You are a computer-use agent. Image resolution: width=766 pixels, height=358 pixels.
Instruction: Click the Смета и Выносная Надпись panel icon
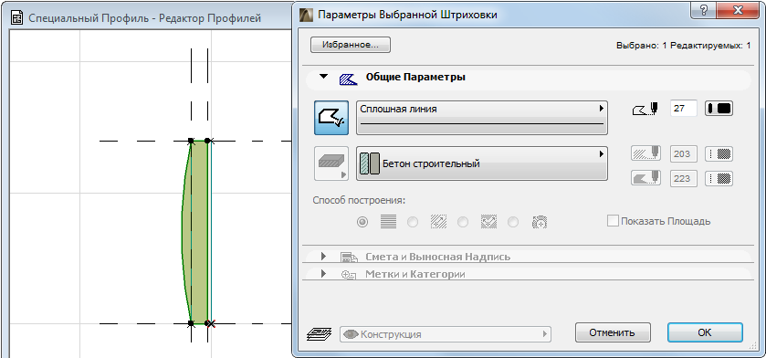coord(349,257)
